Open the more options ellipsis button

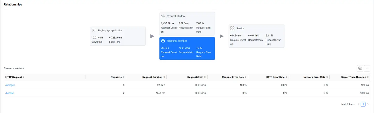point(367,68)
